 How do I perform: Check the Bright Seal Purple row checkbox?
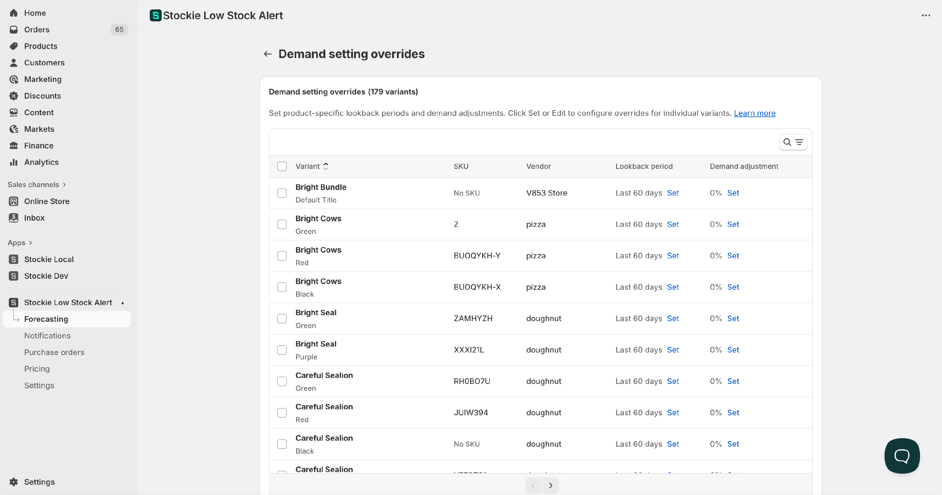point(282,350)
